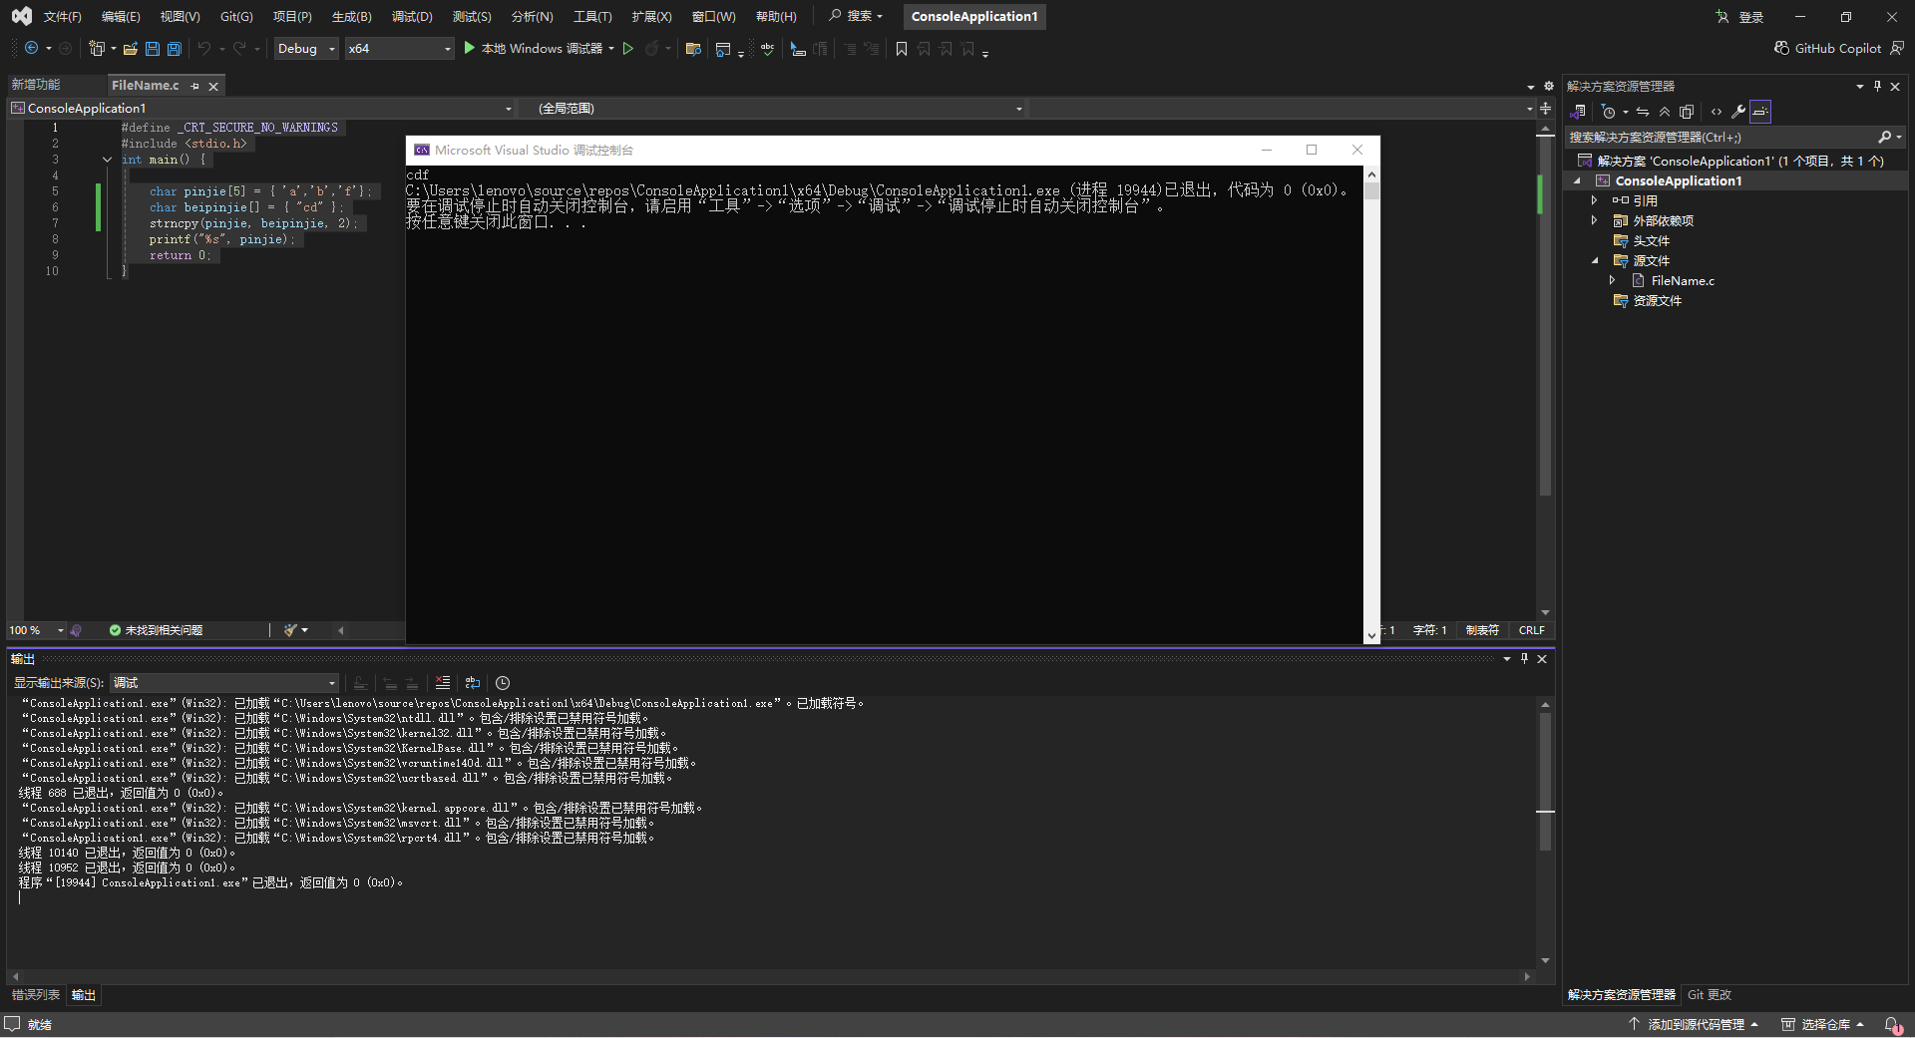
Task: Click the spell checker abc icon
Action: coord(767,48)
